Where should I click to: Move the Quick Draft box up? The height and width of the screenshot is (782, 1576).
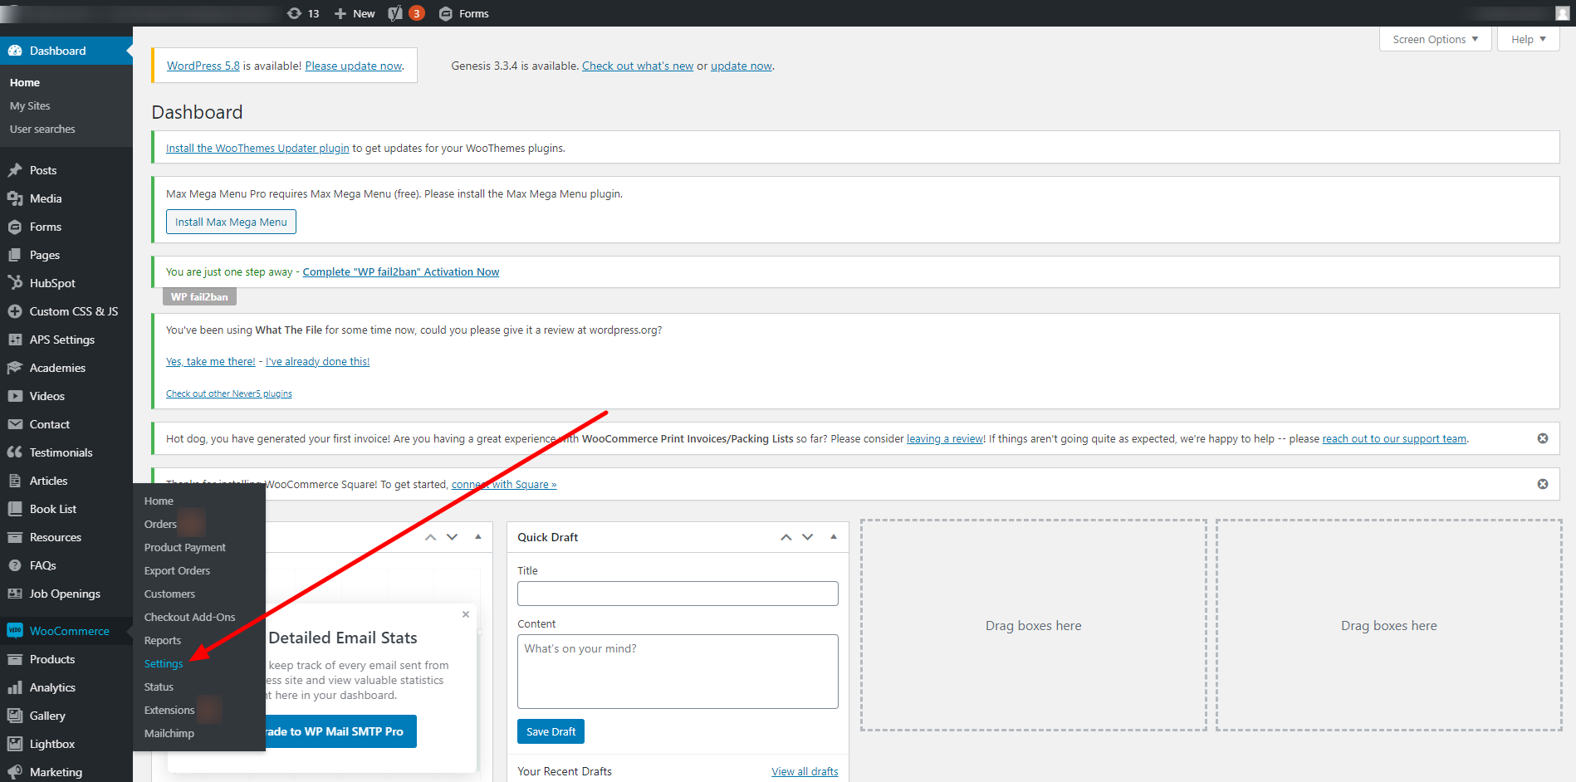coord(786,537)
